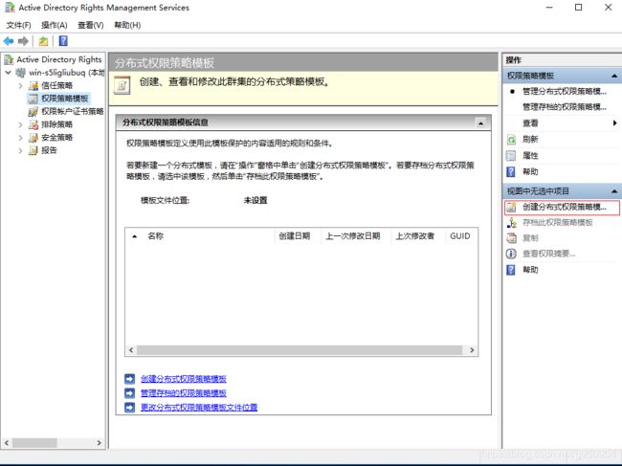
Task: Click the 更改分布式权限策略模板文件位置 hyperlink
Action: pos(199,408)
